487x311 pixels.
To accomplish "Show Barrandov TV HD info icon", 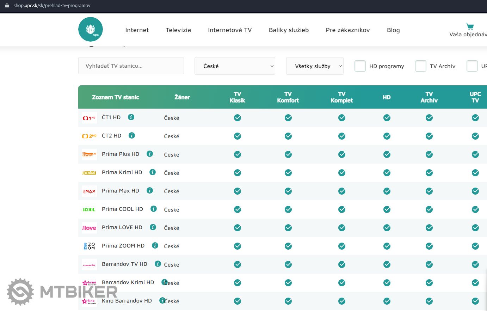I will (x=158, y=264).
